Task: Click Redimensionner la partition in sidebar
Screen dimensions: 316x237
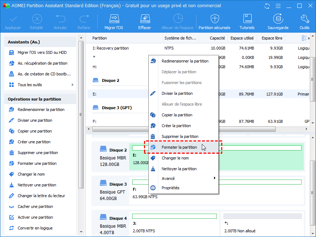Action: (41, 110)
